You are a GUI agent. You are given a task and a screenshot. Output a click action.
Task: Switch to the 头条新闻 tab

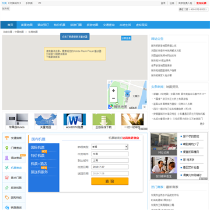[157, 87]
